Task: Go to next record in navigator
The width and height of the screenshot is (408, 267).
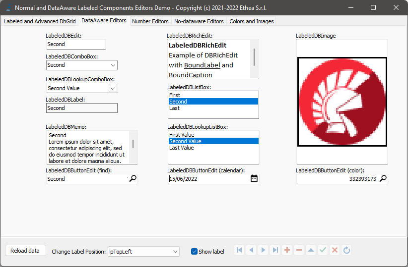Action: tap(264, 250)
